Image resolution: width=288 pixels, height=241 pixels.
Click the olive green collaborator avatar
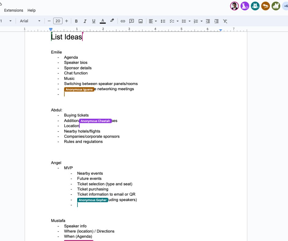tap(276, 6)
